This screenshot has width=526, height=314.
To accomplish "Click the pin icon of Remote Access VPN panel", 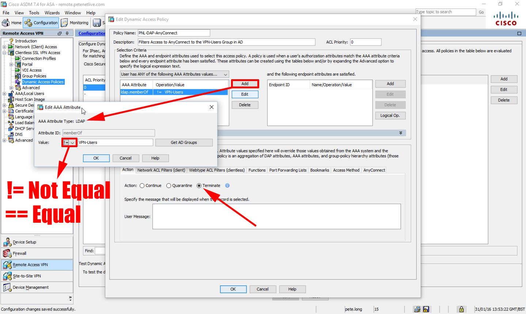I will [x=67, y=33].
